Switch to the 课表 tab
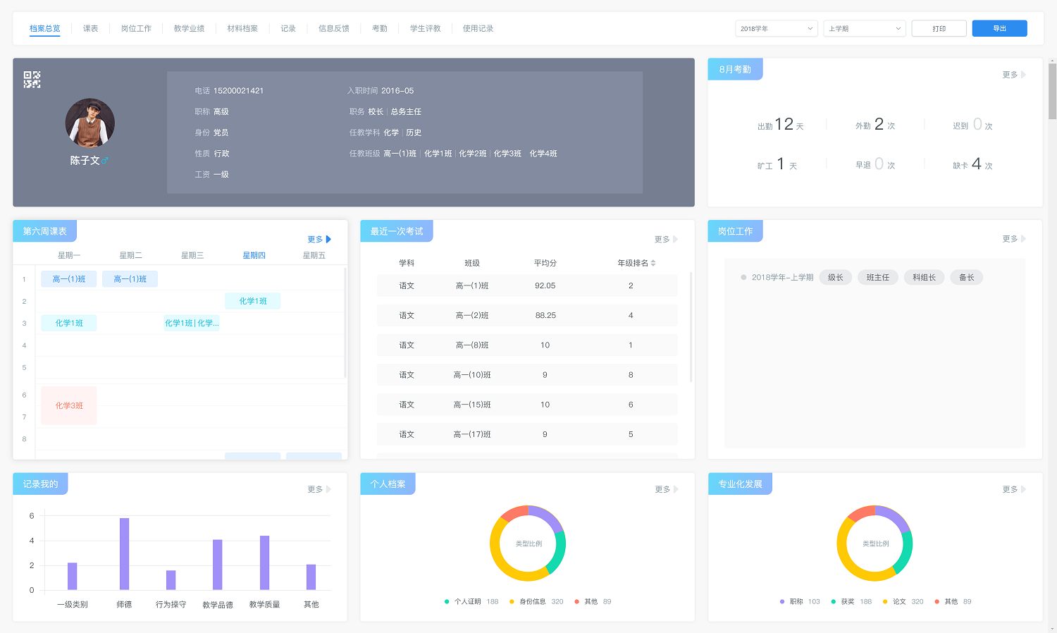The width and height of the screenshot is (1057, 633). pos(91,29)
